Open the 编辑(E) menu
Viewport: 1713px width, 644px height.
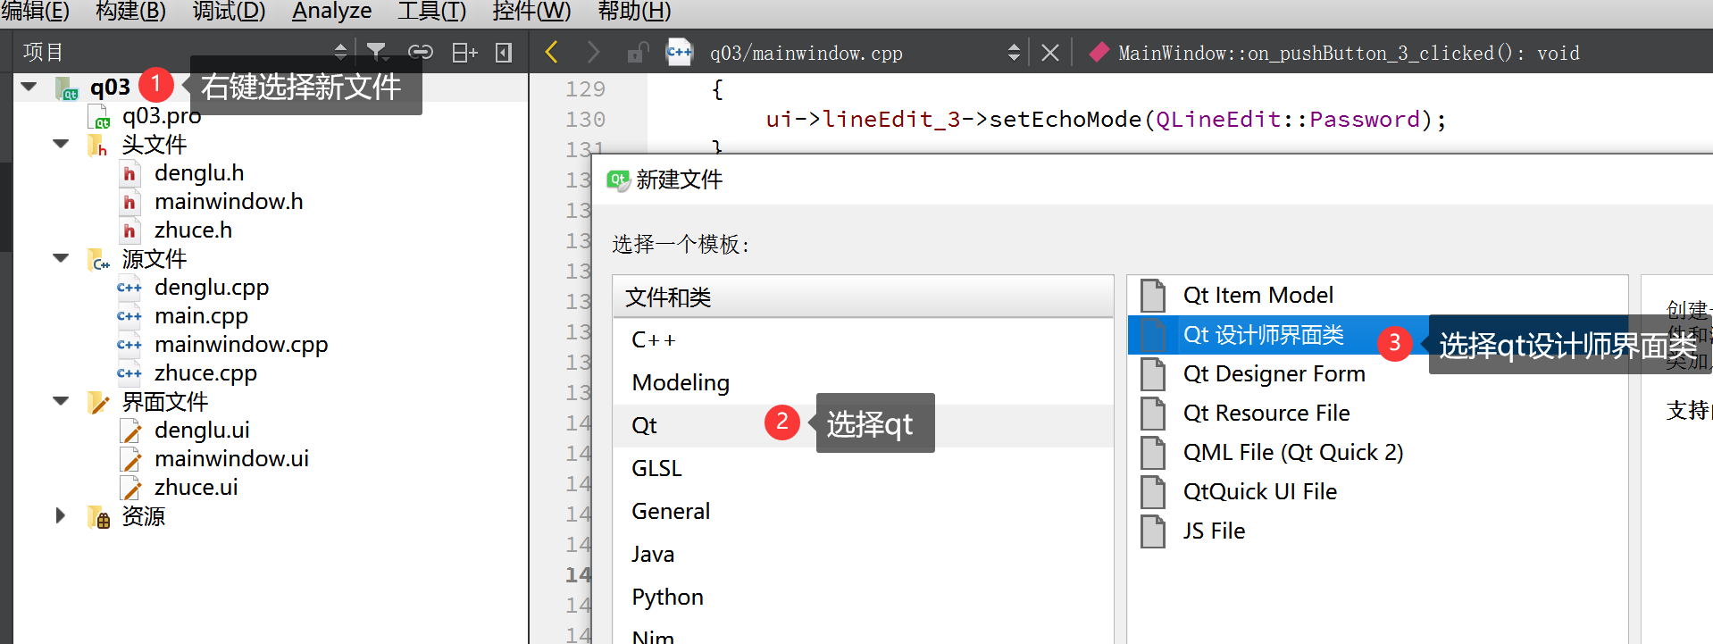(35, 11)
